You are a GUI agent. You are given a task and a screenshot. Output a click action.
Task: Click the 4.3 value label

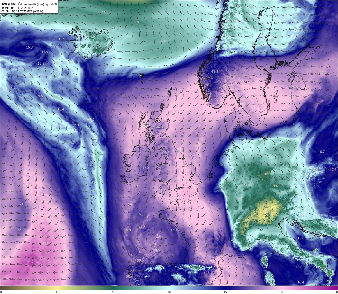point(284,165)
